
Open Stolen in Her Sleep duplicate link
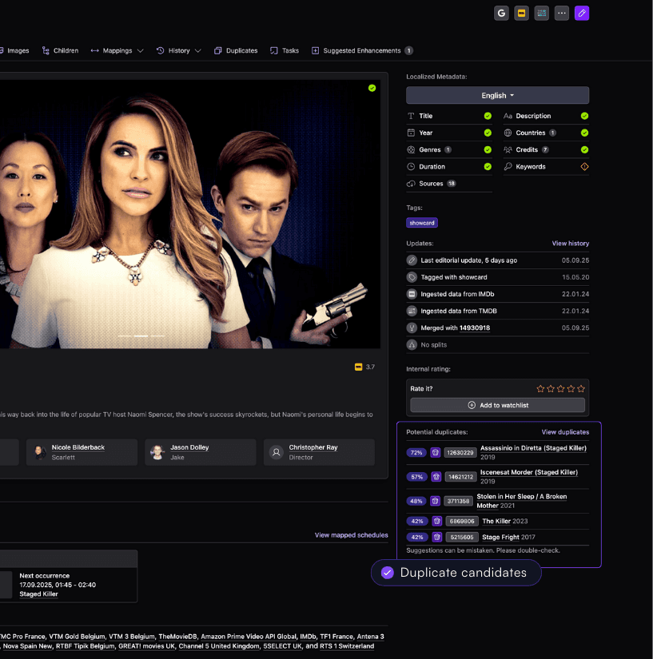pos(521,501)
